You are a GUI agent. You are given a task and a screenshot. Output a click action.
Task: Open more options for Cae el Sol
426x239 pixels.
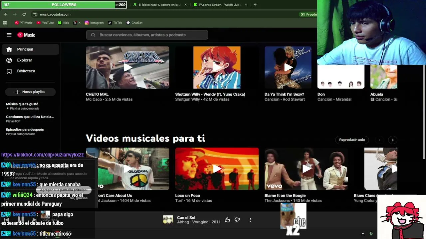pos(250,220)
